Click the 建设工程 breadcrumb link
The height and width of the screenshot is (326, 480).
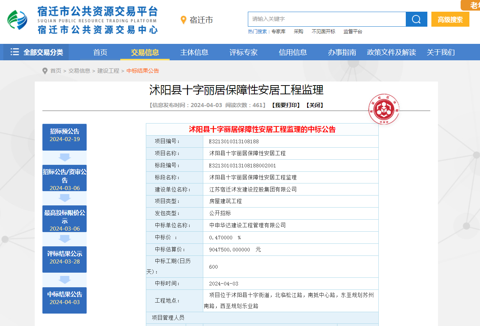tap(108, 71)
